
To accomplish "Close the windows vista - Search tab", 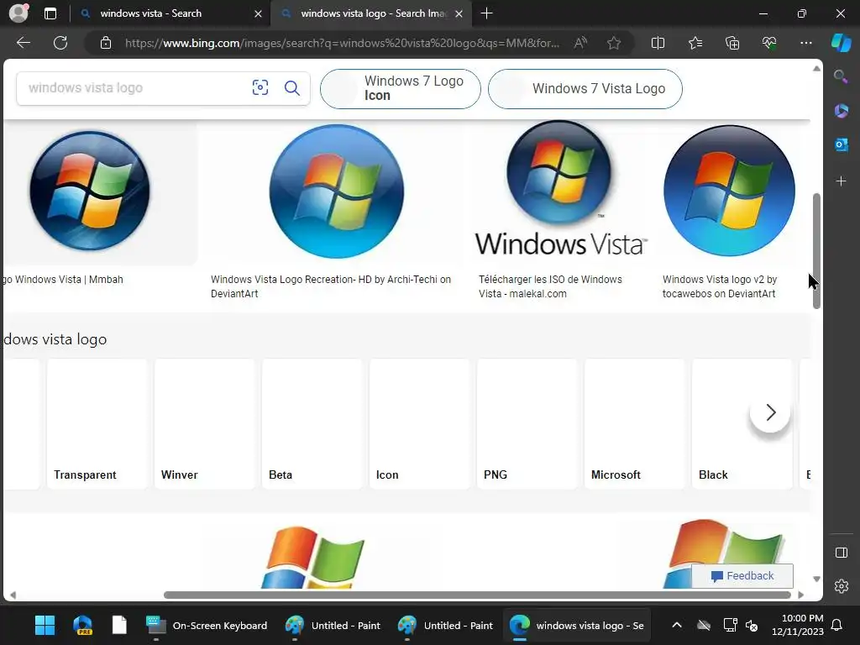I will click(258, 13).
